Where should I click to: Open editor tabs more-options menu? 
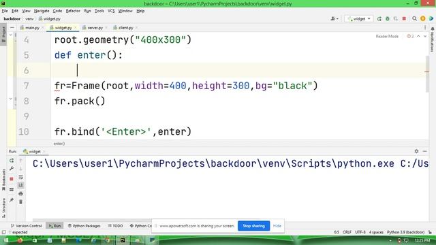point(425,27)
